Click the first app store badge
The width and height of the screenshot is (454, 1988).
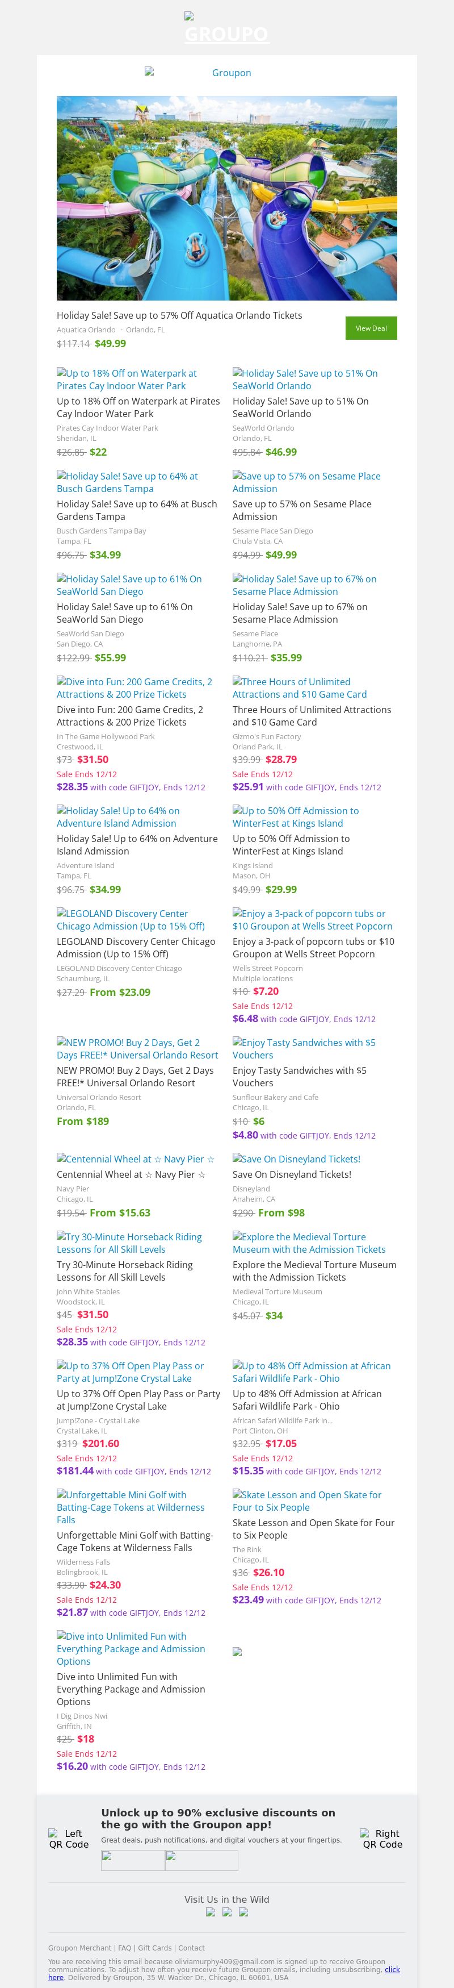click(x=133, y=1860)
